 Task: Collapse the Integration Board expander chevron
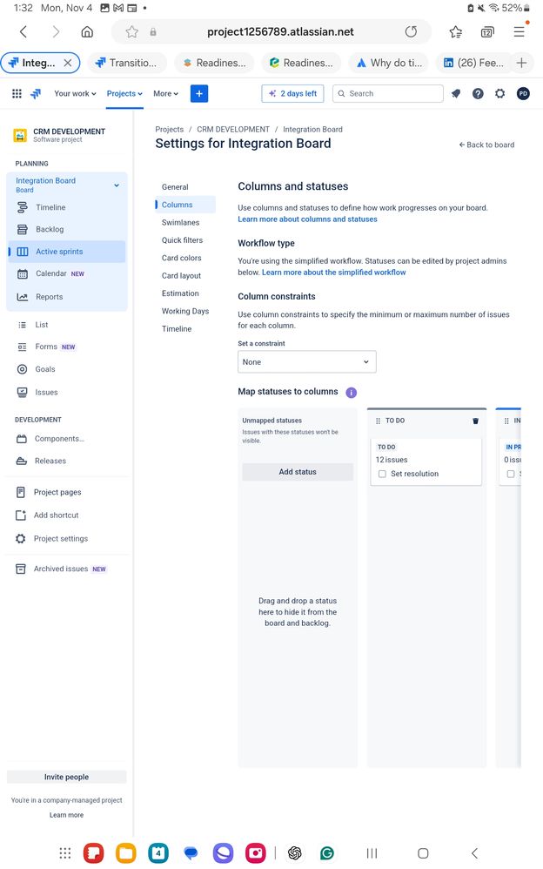pyautogui.click(x=117, y=185)
